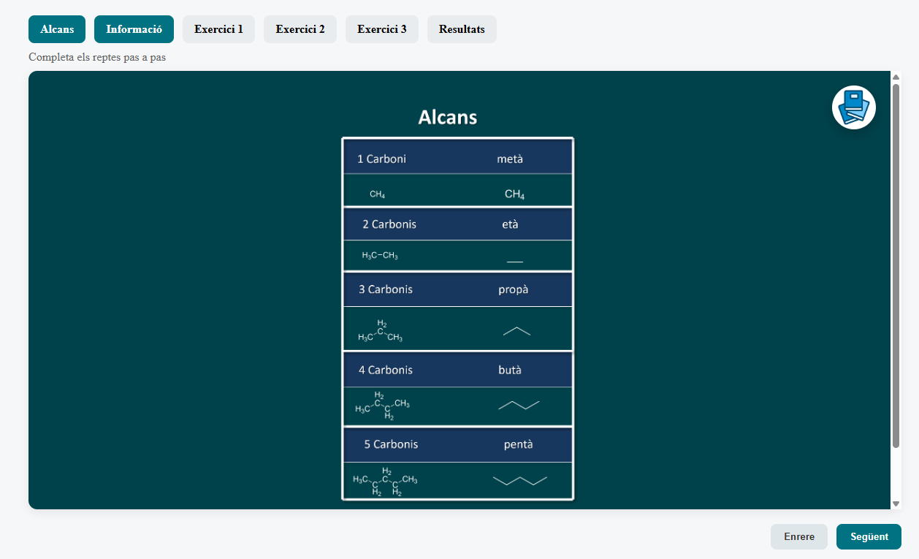Click the butà zigzag skeletal structure
The image size is (919, 559).
click(x=519, y=405)
